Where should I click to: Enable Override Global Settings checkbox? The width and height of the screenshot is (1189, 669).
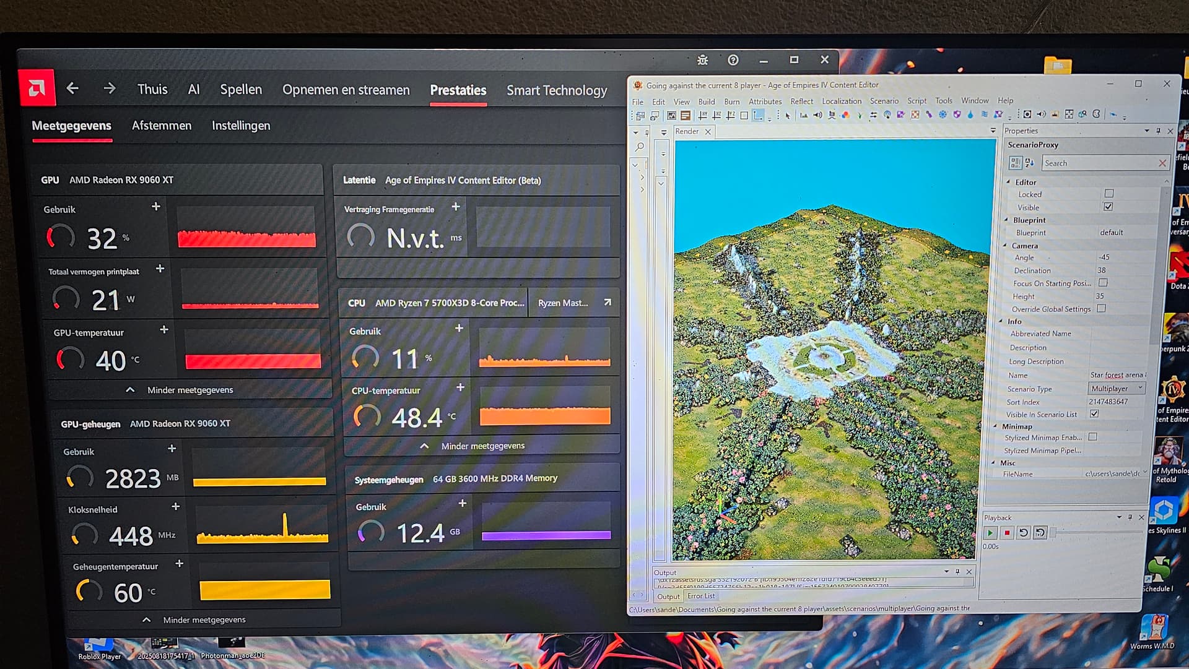tap(1101, 308)
